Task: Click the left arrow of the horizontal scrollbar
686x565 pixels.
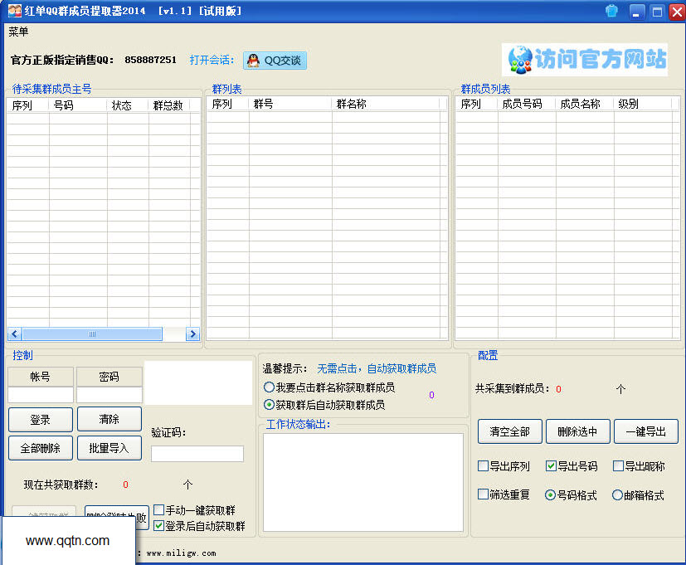Action: [14, 334]
